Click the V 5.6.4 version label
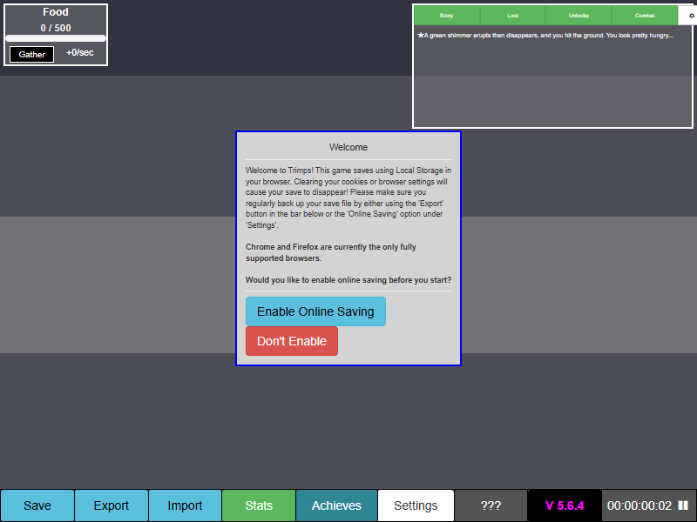The image size is (697, 522). (565, 505)
